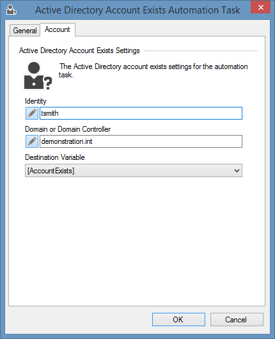Click the Destination Variable label
Viewport: 275px width, 339px height.
(55, 157)
